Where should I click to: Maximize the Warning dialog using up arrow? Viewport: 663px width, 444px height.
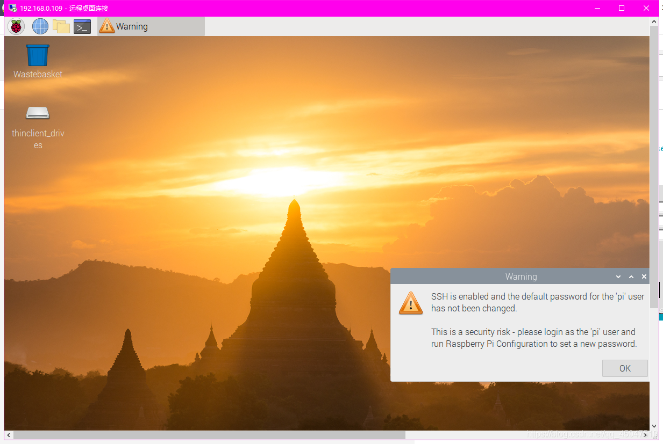coord(631,276)
